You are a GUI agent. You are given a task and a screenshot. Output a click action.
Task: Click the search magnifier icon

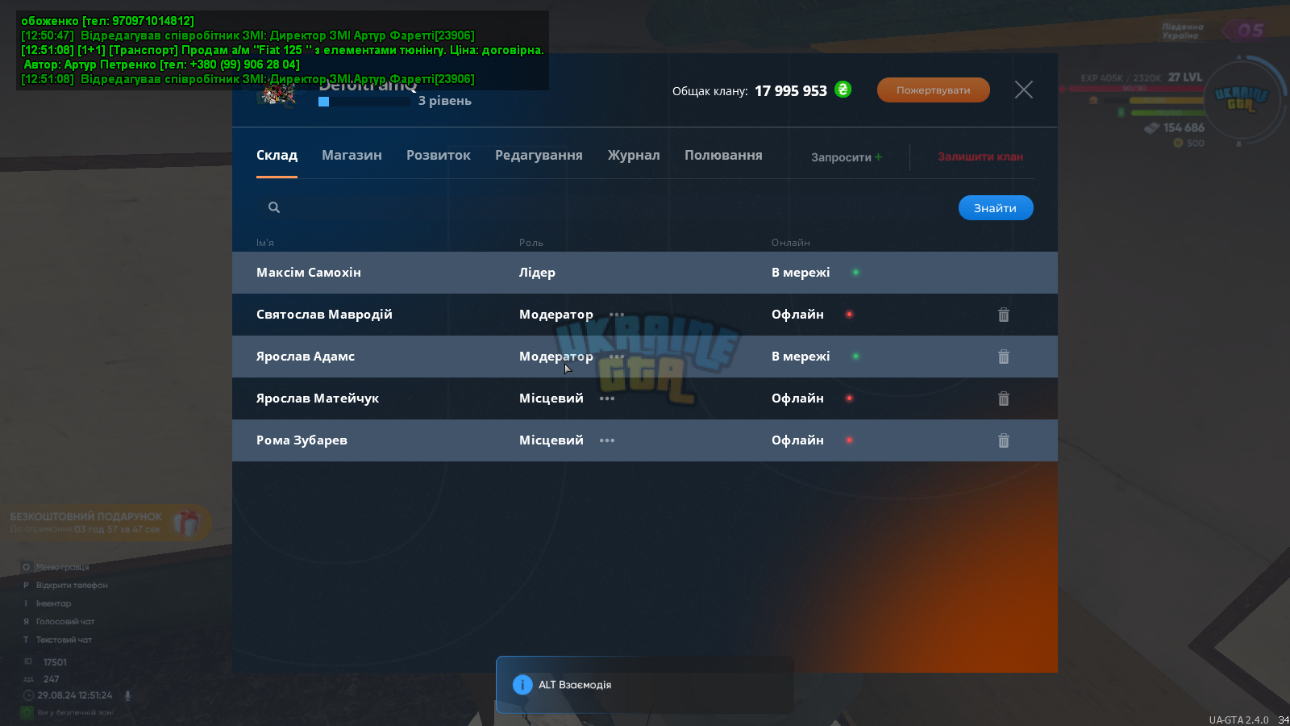(274, 207)
